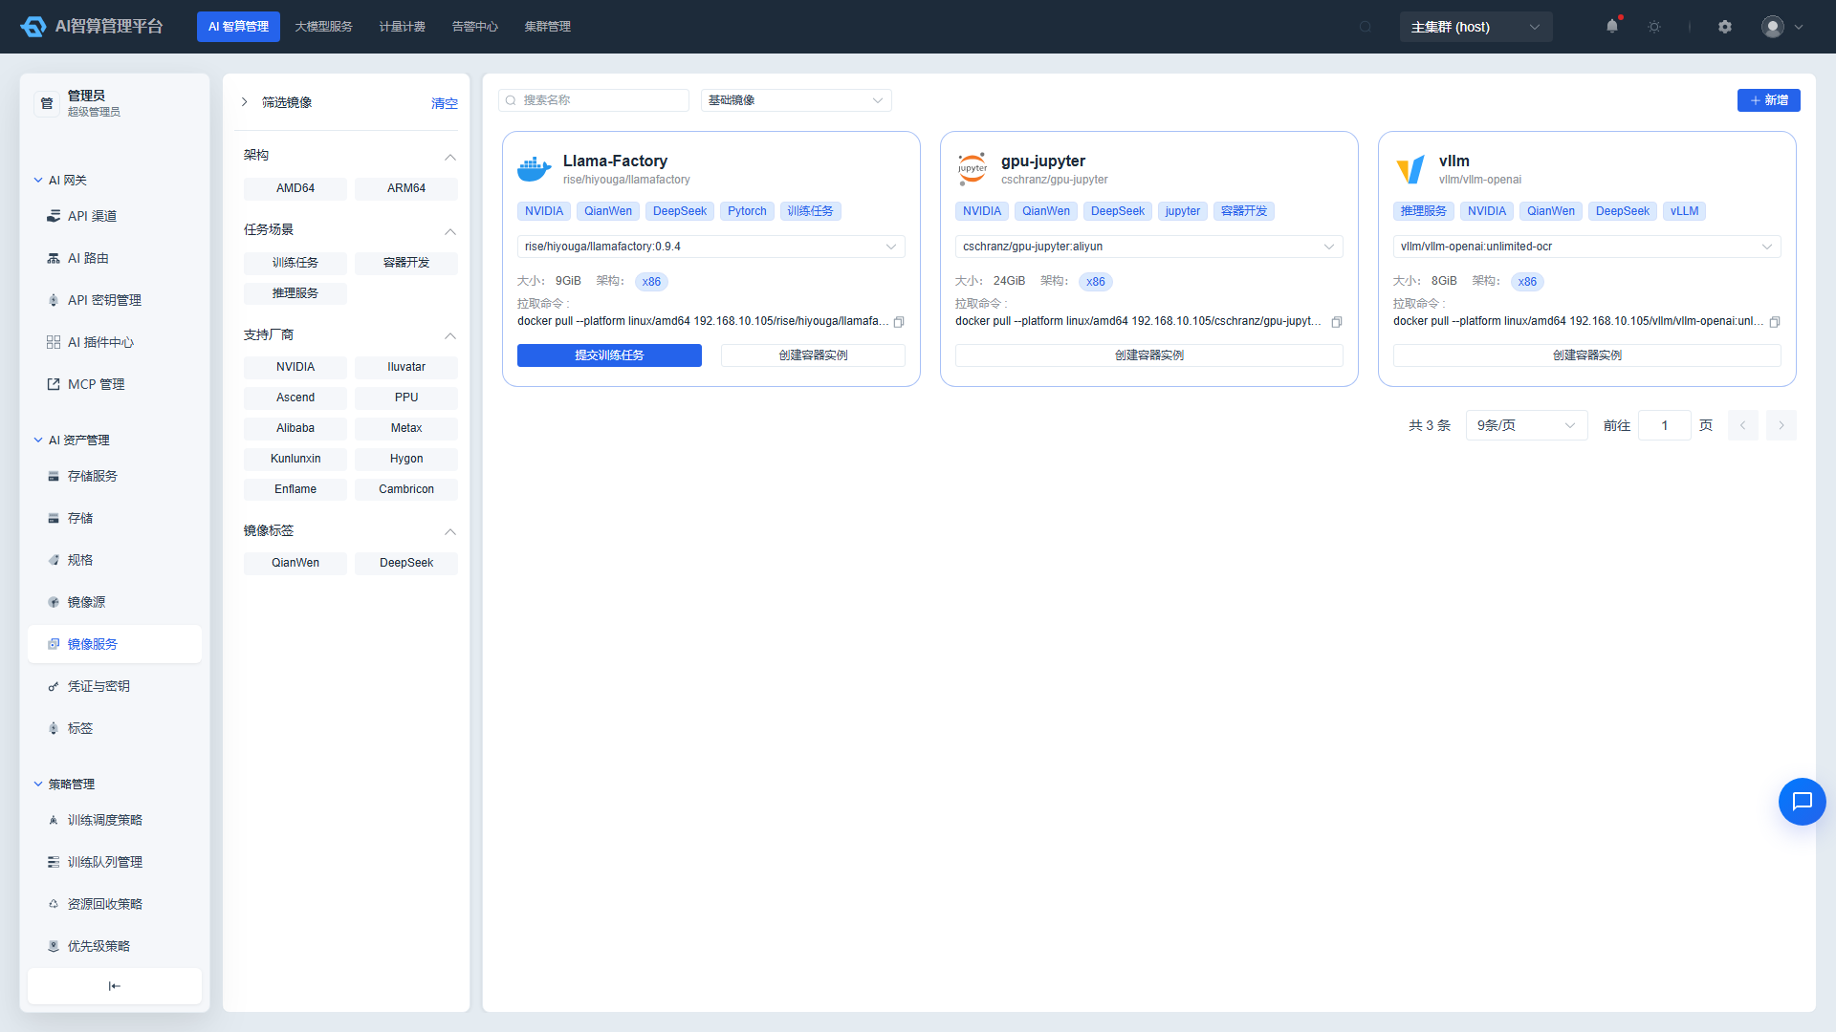The width and height of the screenshot is (1836, 1032).
Task: Copy the Llama-Factory docker pull command
Action: (899, 322)
